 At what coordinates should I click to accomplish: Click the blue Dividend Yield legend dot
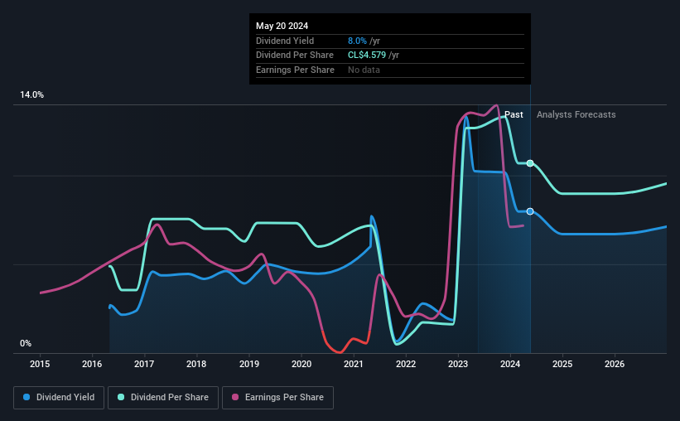(27, 397)
